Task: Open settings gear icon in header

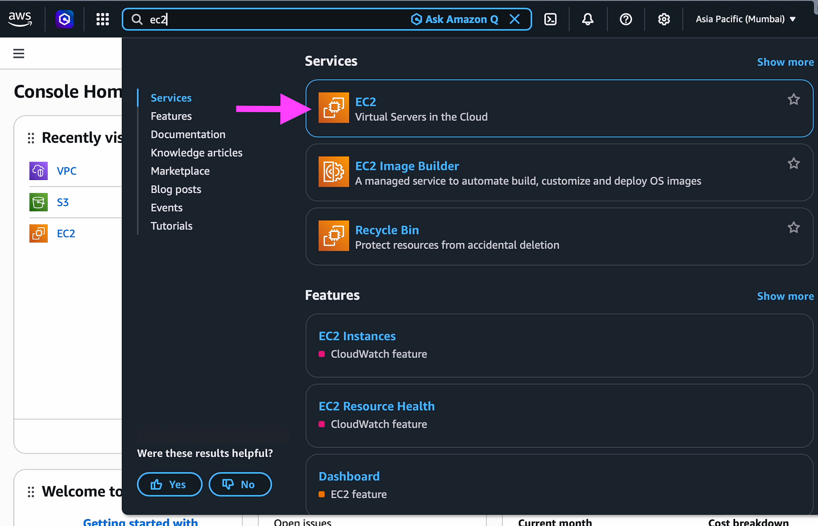Action: tap(664, 19)
